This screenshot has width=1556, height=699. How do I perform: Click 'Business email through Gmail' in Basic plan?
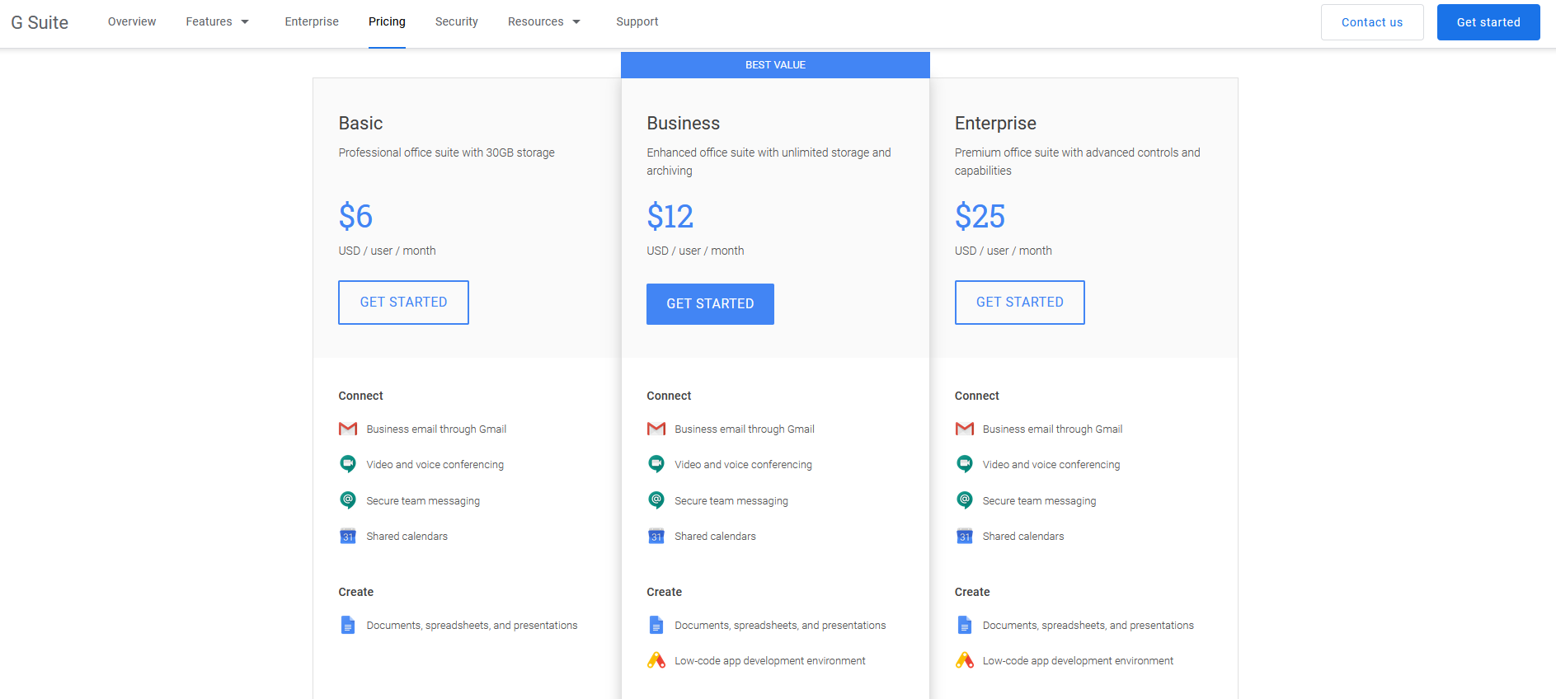[x=436, y=429]
